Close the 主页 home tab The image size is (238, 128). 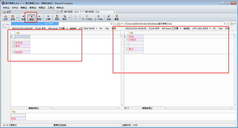[x=57, y=12]
